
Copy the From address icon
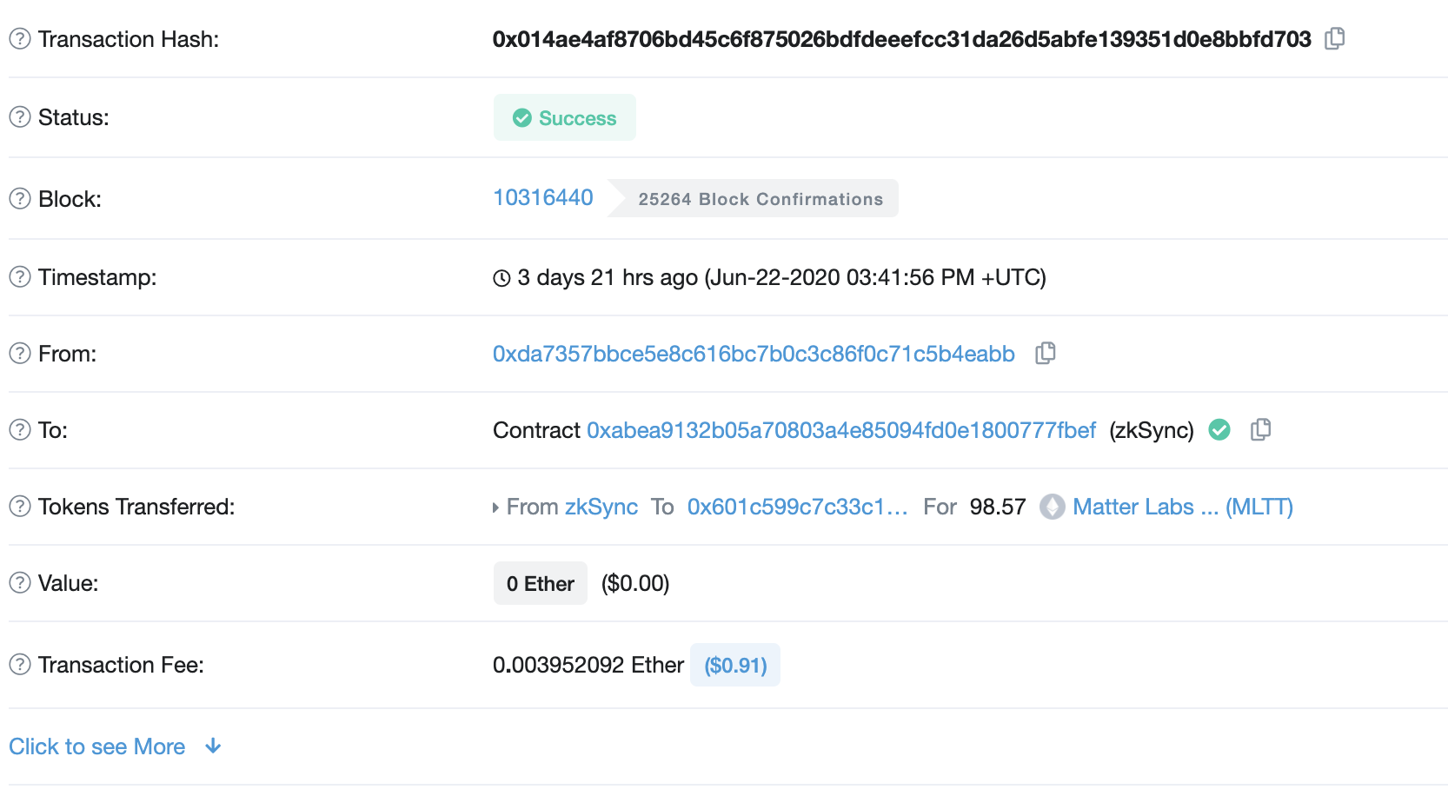pos(1046,354)
